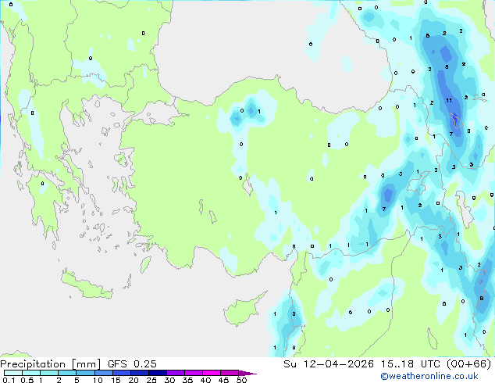
Task: Click the "Precipitation [mm]" title text
Action: [x=51, y=364]
